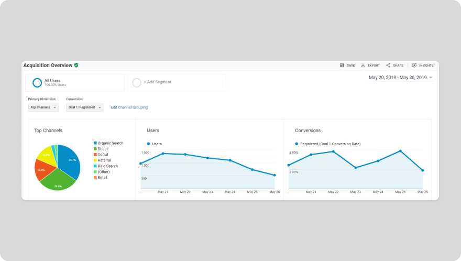Select the Organic Search legend entry

point(111,143)
